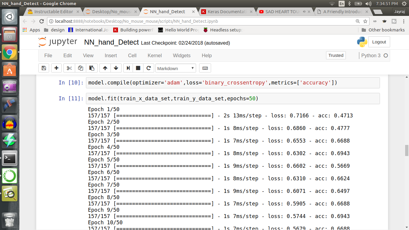The width and height of the screenshot is (409, 230).
Task: Click the Python logo beside Logout
Action: tap(362, 42)
